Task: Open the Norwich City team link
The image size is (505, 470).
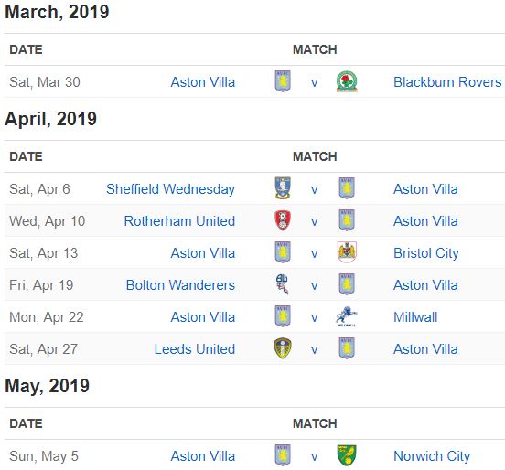Action: 432,456
